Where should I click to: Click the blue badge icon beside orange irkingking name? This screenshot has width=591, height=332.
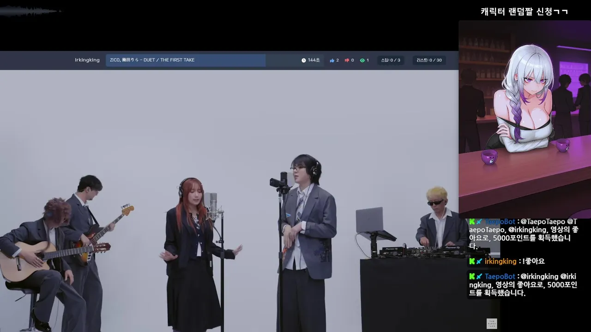coord(479,261)
